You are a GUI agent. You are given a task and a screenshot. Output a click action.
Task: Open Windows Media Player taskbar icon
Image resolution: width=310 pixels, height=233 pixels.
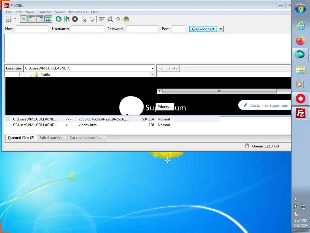pyautogui.click(x=301, y=84)
